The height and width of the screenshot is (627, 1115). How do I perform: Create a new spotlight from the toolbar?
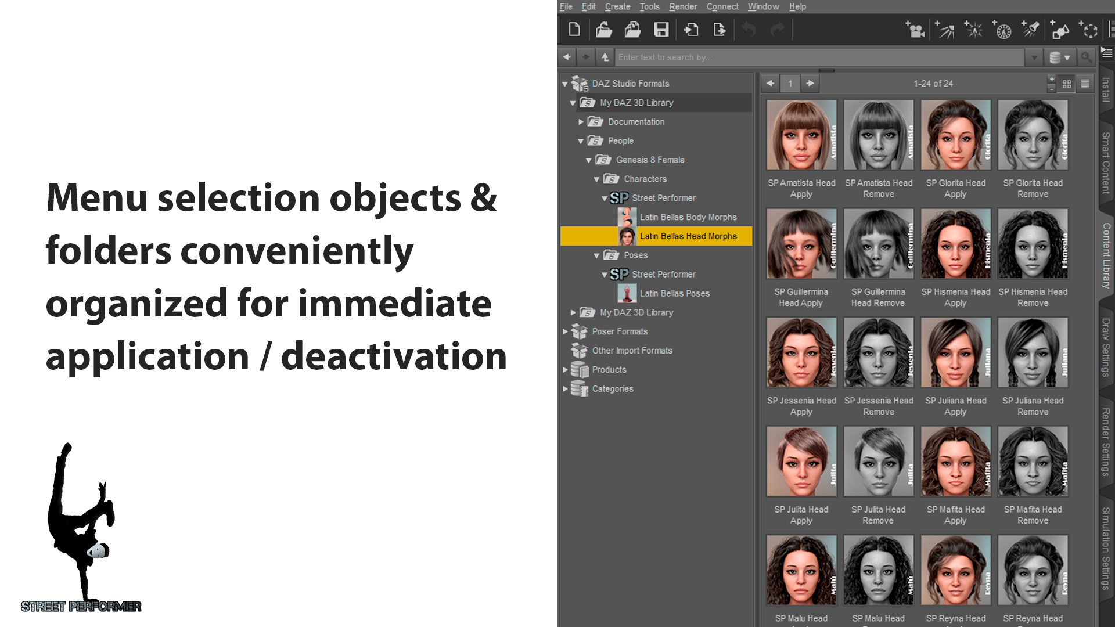1031,30
